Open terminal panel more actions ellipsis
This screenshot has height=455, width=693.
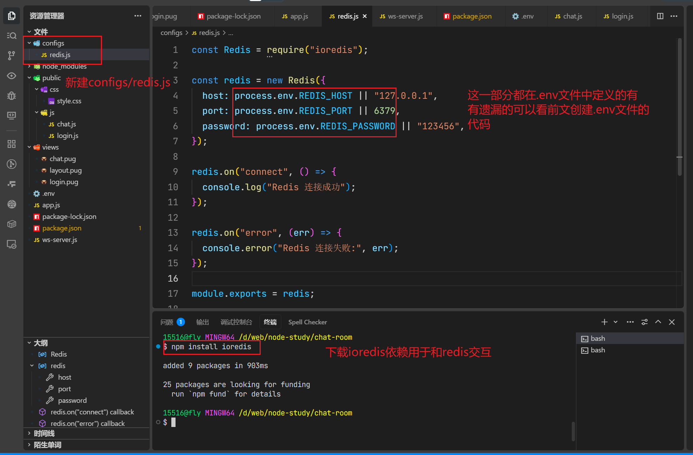pyautogui.click(x=630, y=322)
